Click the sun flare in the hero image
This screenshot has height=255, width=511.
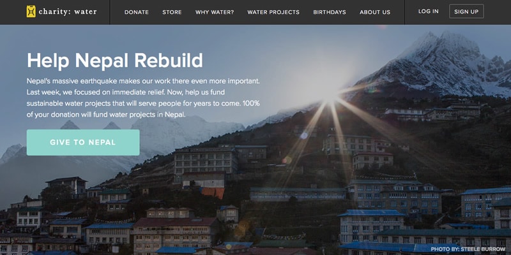330,94
